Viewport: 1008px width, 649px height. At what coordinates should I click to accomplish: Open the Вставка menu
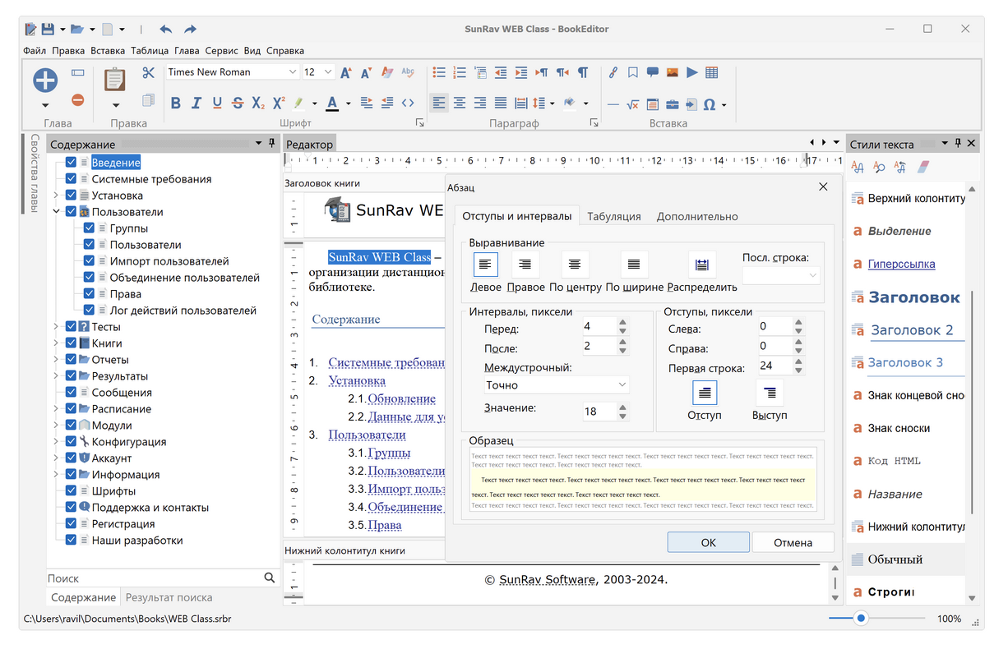[x=108, y=51]
